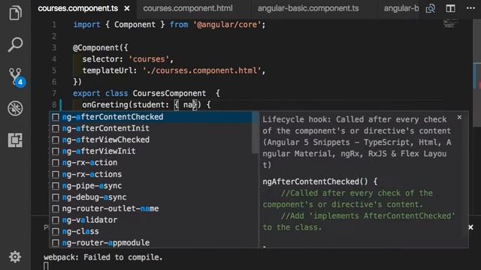Choose ng-afterContentInit suggestion
Screen dimensions: 481x270
pyautogui.click(x=150, y=128)
